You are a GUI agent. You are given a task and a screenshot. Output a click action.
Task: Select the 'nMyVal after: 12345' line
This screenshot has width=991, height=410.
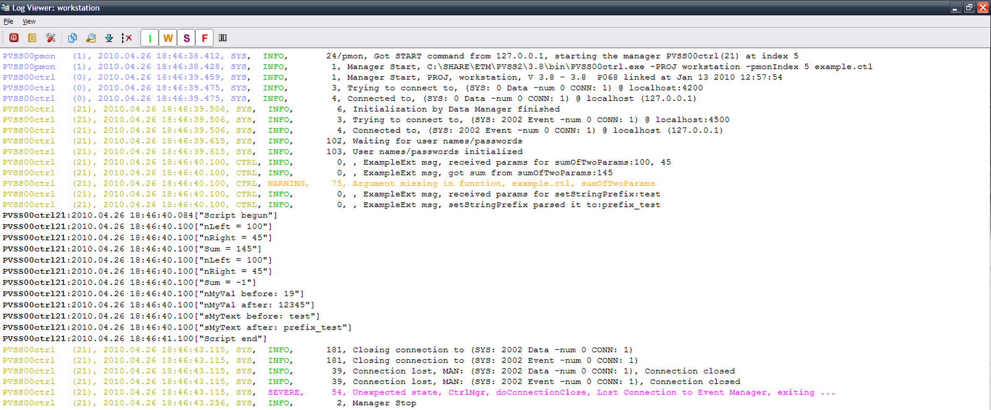pyautogui.click(x=159, y=305)
